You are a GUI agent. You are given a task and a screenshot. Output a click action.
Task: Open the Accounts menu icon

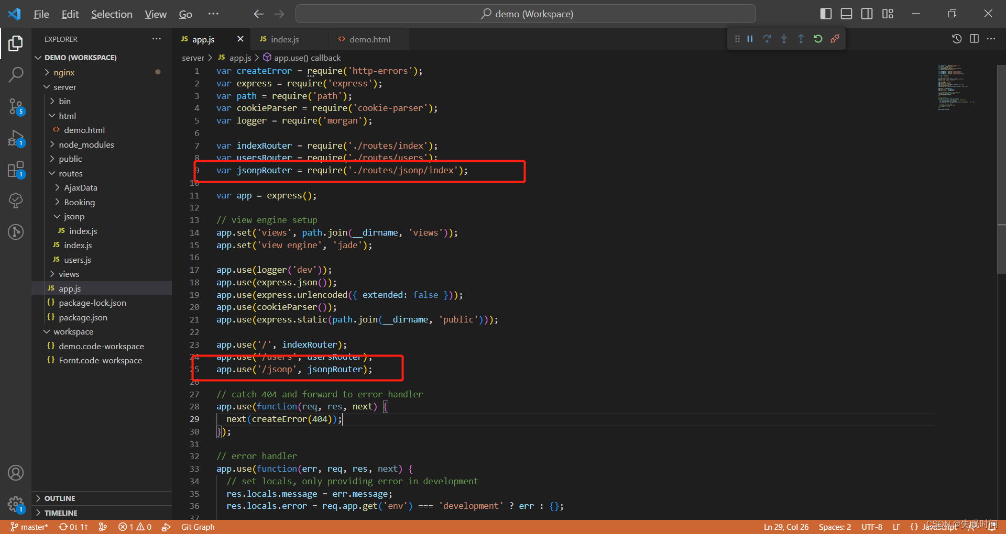coord(16,473)
